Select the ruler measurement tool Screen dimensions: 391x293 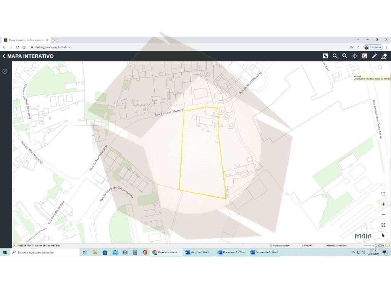[x=374, y=56]
